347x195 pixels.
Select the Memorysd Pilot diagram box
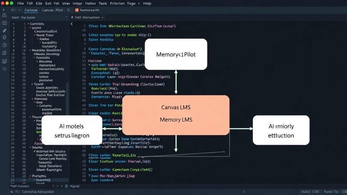(x=176, y=54)
